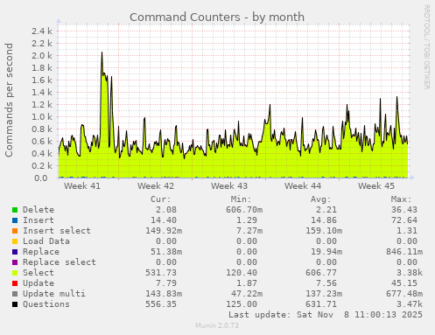Click the 'Insert select' legend label
This screenshot has height=335, width=435.
coord(57,231)
